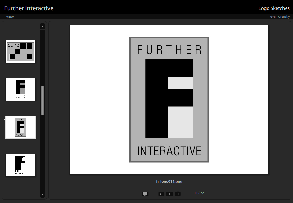Screen dimensions: 293x203
Task: Go to the previous image
Action: pos(161,194)
